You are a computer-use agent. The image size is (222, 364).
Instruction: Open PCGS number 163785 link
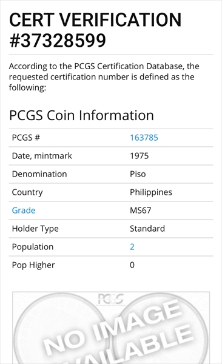[144, 138]
